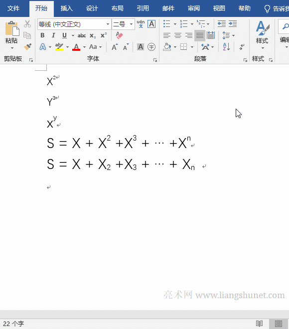Apply yellow text highlight color
Viewport: 289px width, 329px height.
click(x=59, y=47)
